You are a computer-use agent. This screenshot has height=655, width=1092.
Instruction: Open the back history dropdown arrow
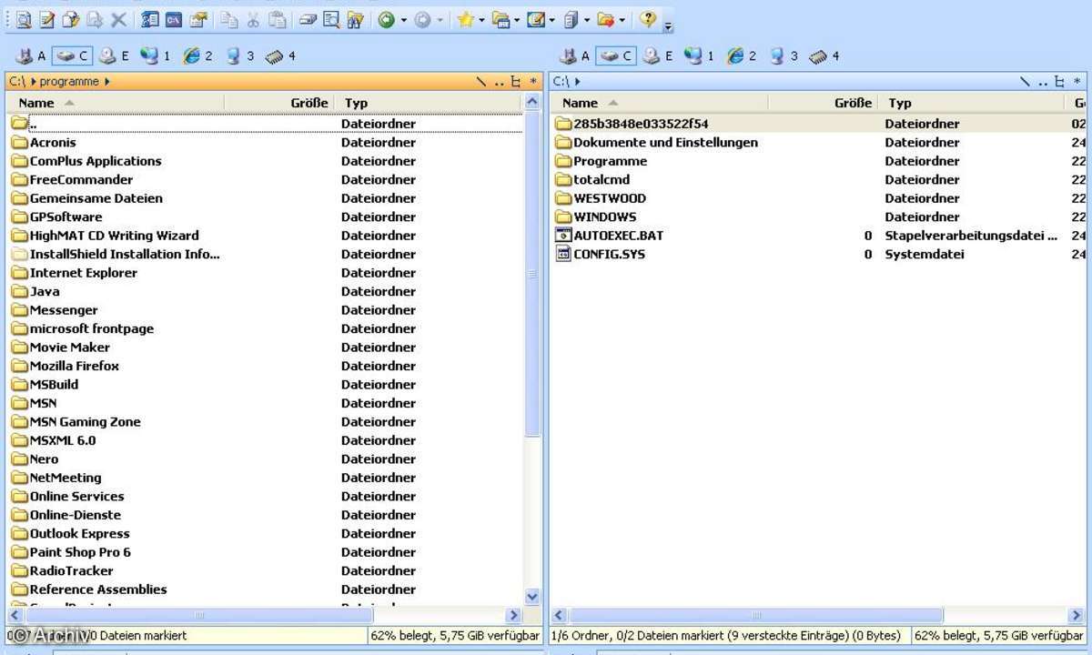[403, 20]
